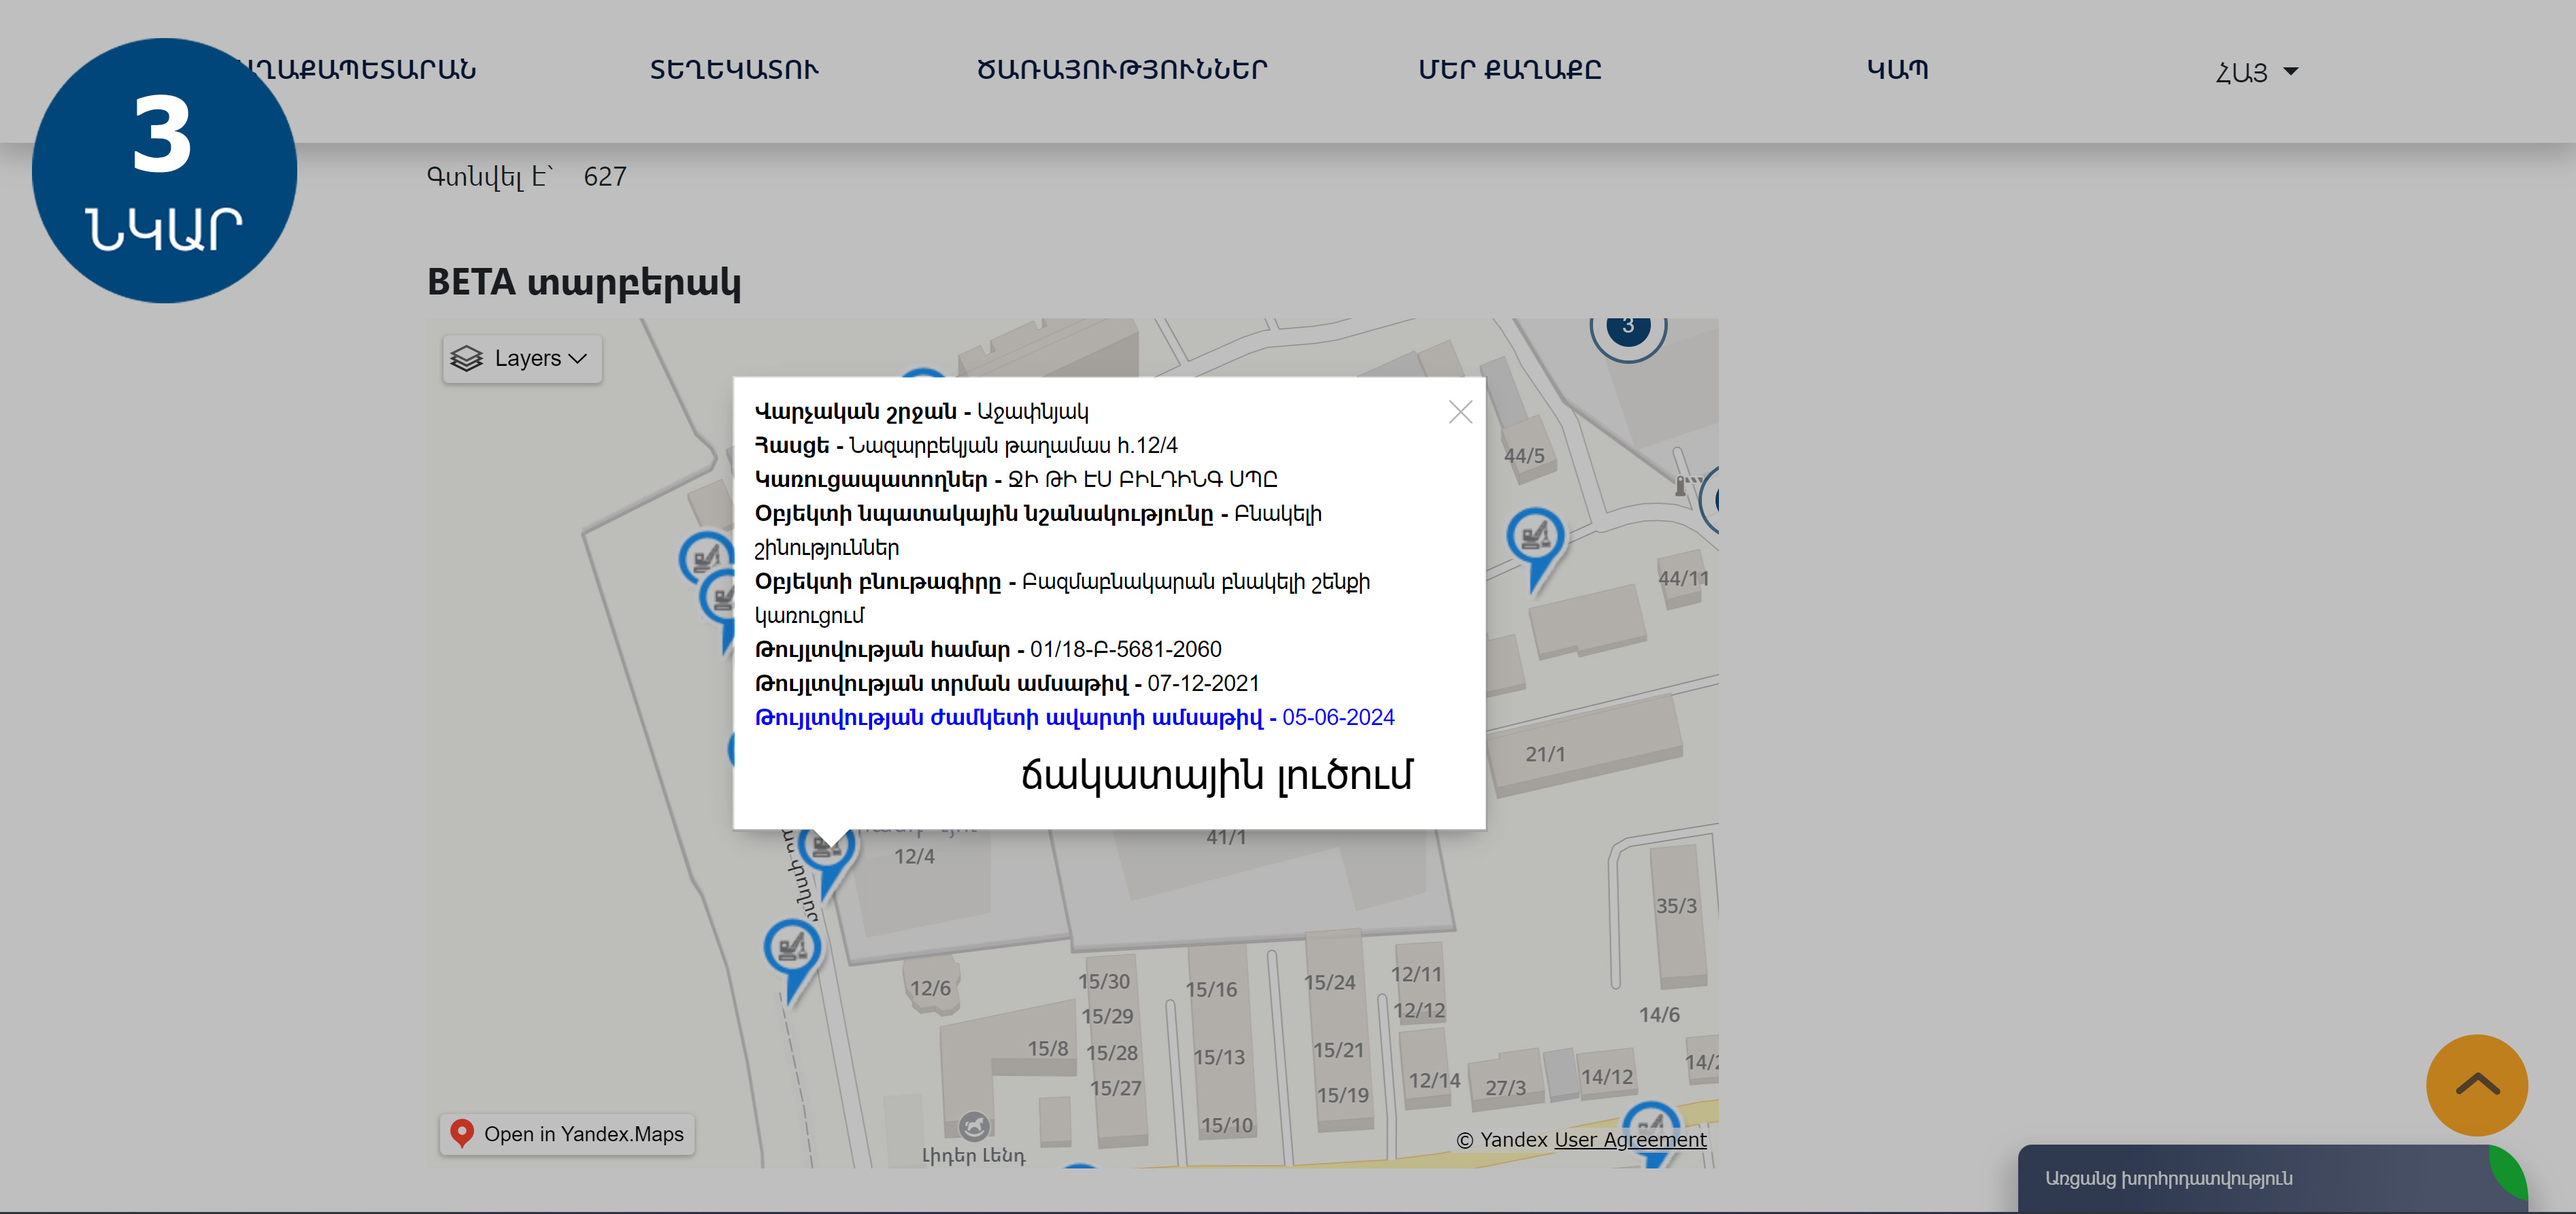The image size is (2576, 1214).
Task: Click building label 12/14 on map
Action: pyautogui.click(x=1434, y=1080)
